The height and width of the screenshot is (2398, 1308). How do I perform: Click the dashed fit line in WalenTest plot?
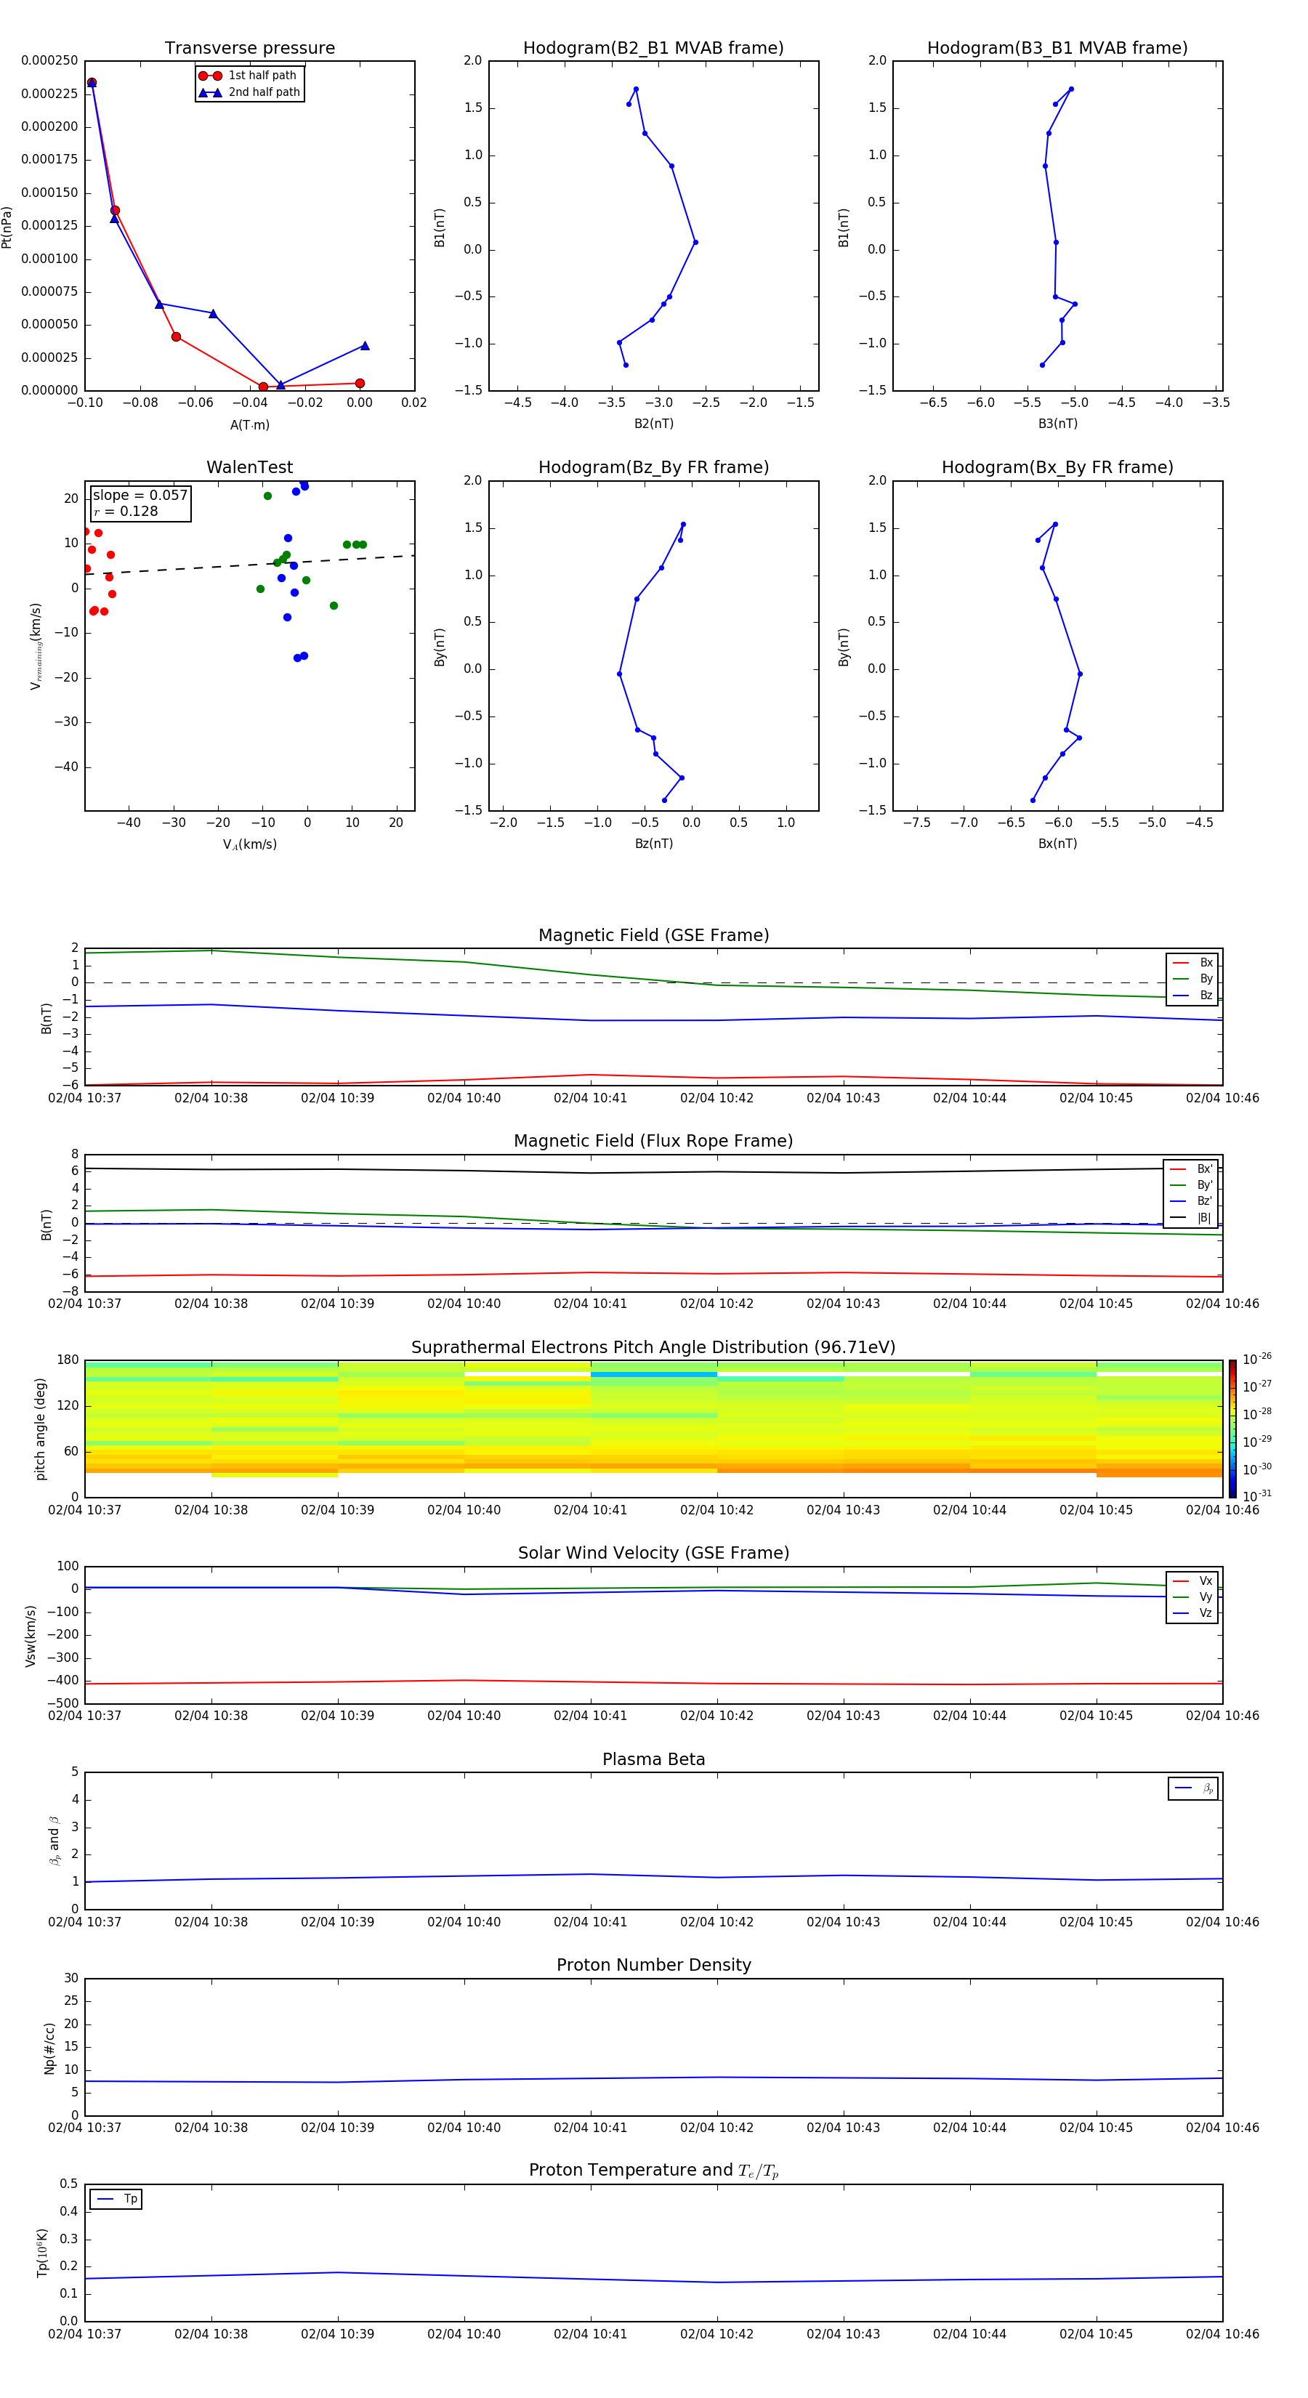(249, 565)
